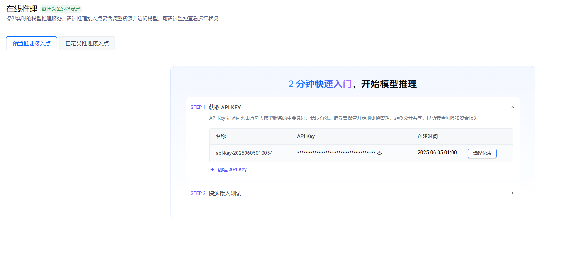Viewport: 565px width, 267px height.
Task: Click the 选择使用 button for the api-key
Action: pyautogui.click(x=482, y=153)
